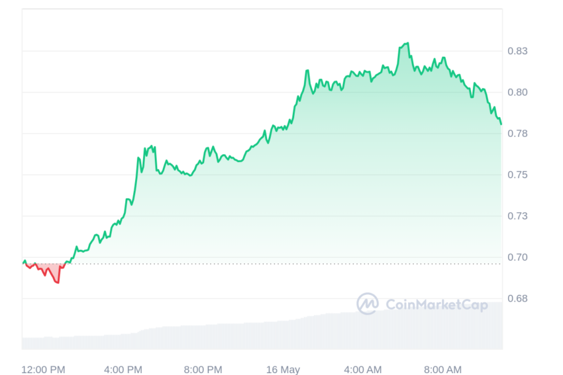Screen dimensions: 563x375
Task: Click the CoinMarketCap watermark text
Action: point(436,305)
